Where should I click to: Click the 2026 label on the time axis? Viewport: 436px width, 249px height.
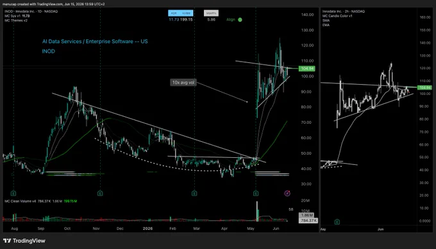(x=147, y=228)
